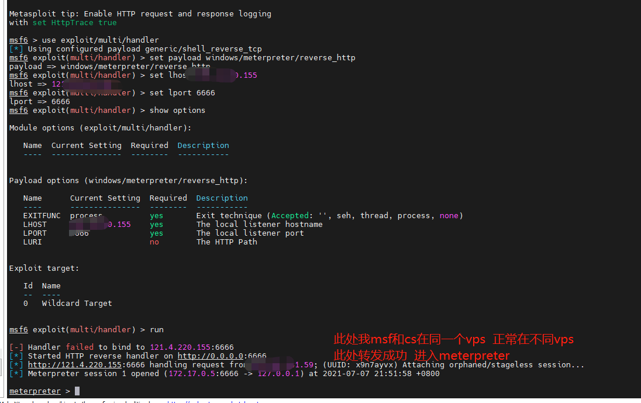The image size is (641, 403).
Task: Click the 'lport => 6666' output line
Action: click(x=40, y=101)
